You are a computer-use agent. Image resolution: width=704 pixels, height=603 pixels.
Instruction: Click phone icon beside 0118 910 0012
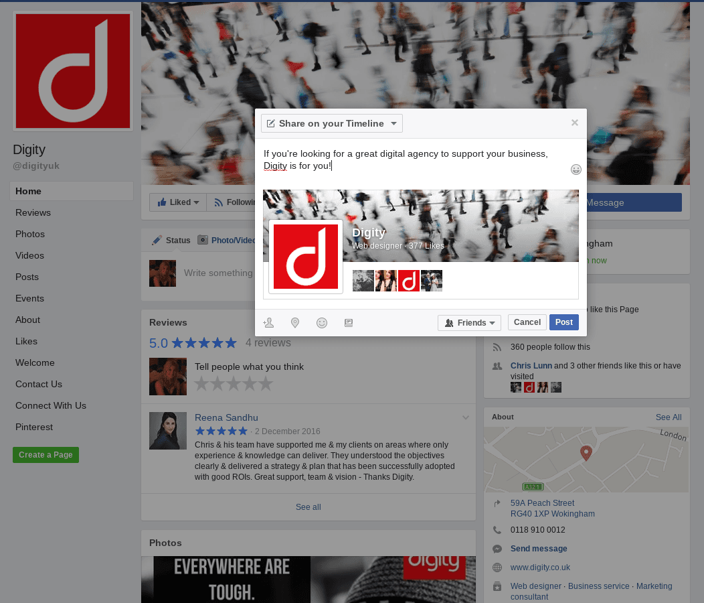(x=497, y=530)
